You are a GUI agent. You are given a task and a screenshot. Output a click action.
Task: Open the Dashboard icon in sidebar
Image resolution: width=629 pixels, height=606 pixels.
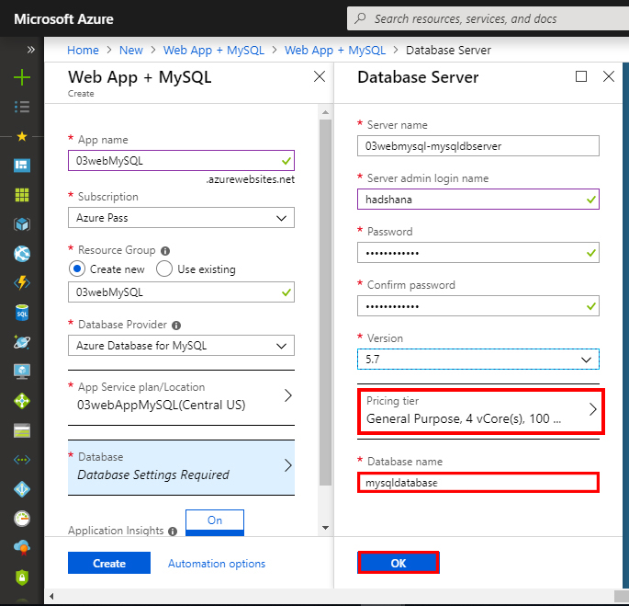click(x=22, y=166)
